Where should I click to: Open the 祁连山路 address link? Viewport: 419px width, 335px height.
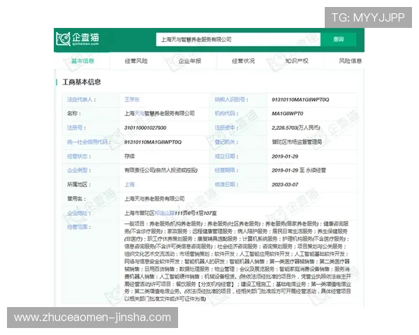point(164,213)
